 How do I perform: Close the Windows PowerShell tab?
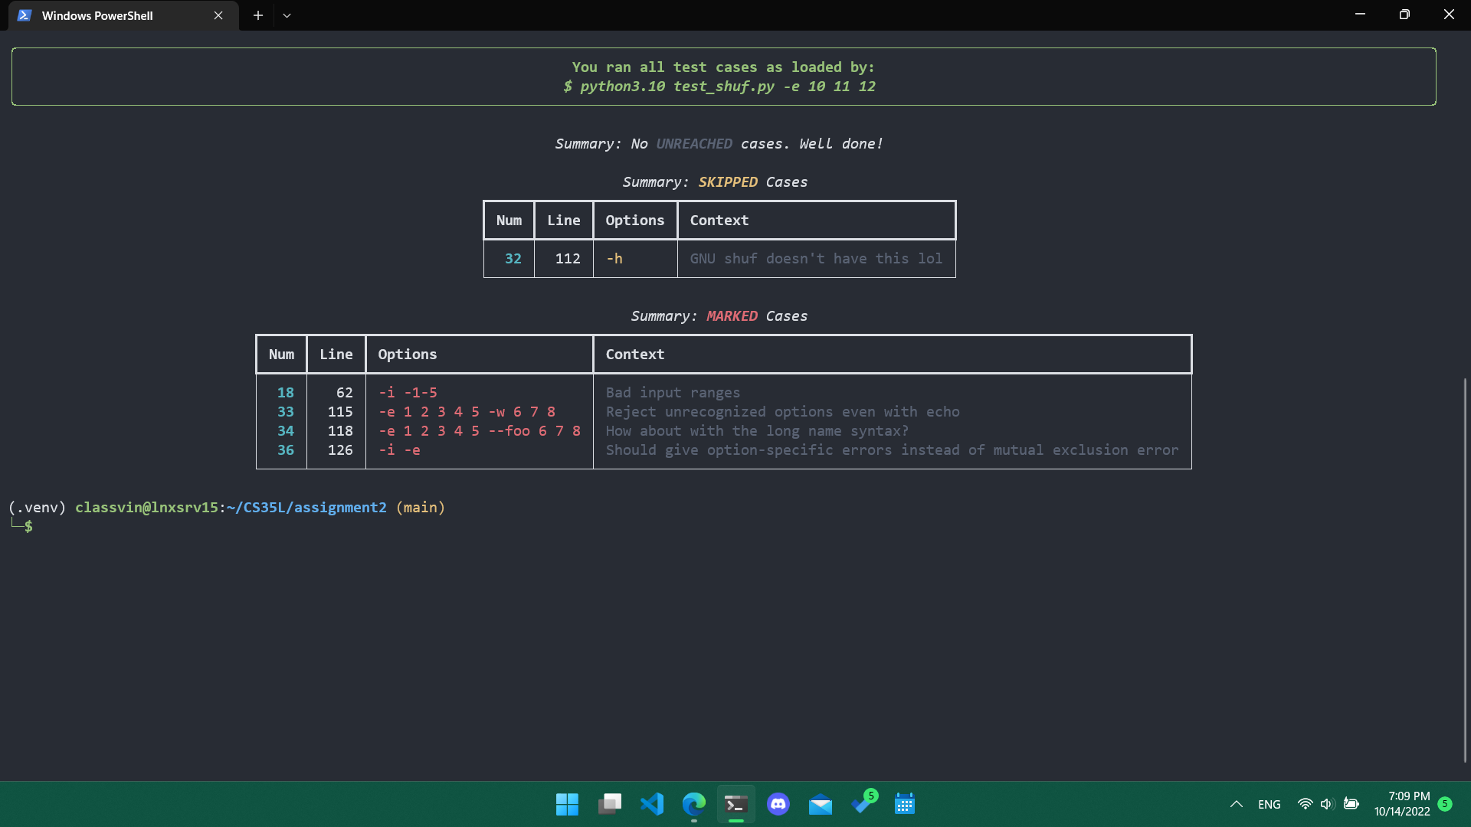point(218,15)
